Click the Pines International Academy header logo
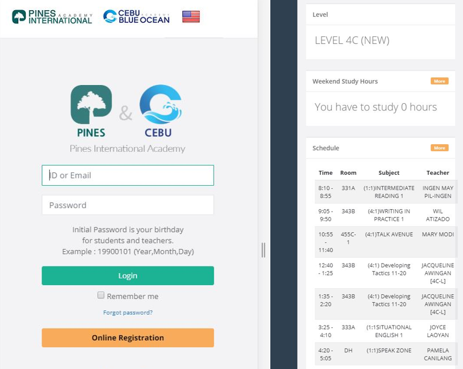The width and height of the screenshot is (463, 369). (x=52, y=17)
